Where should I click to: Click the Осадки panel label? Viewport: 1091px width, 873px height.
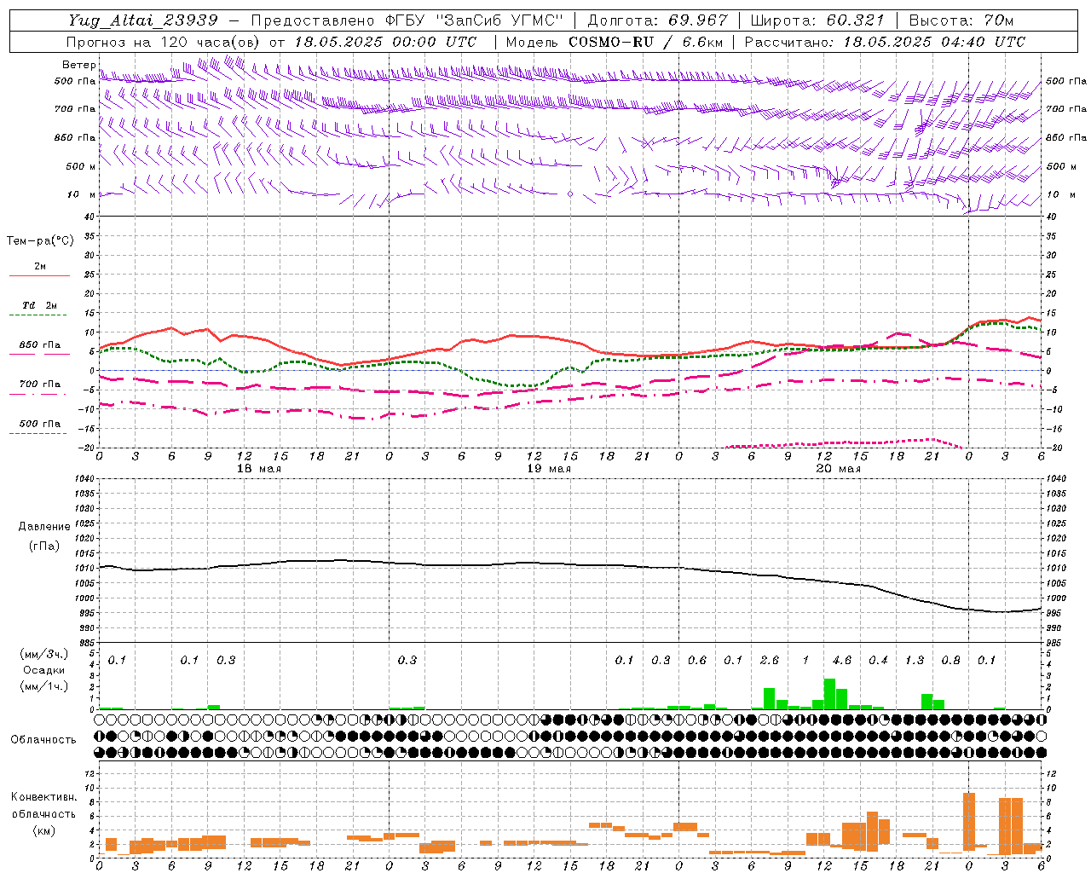point(43,670)
